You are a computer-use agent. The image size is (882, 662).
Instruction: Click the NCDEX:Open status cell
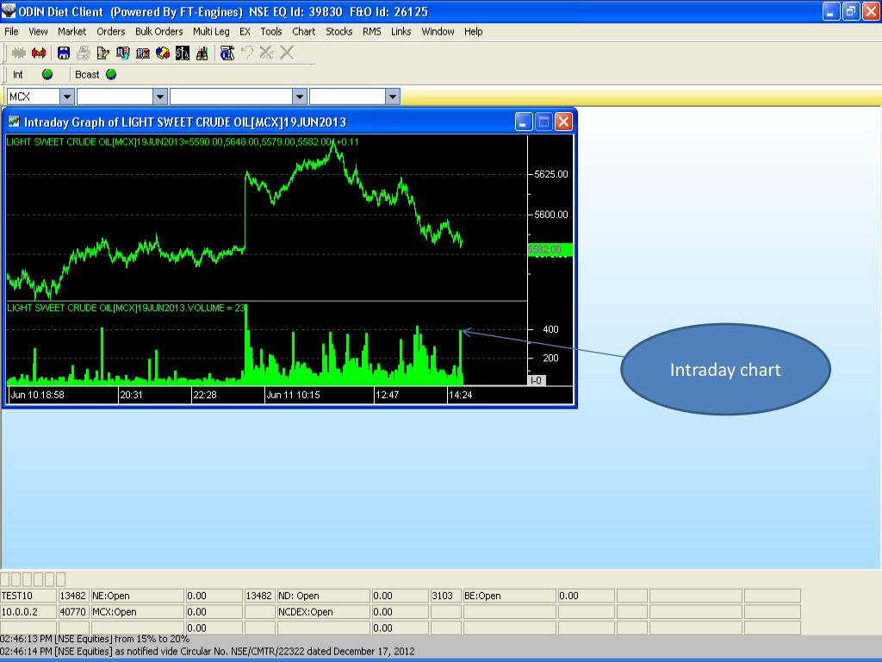(x=324, y=612)
